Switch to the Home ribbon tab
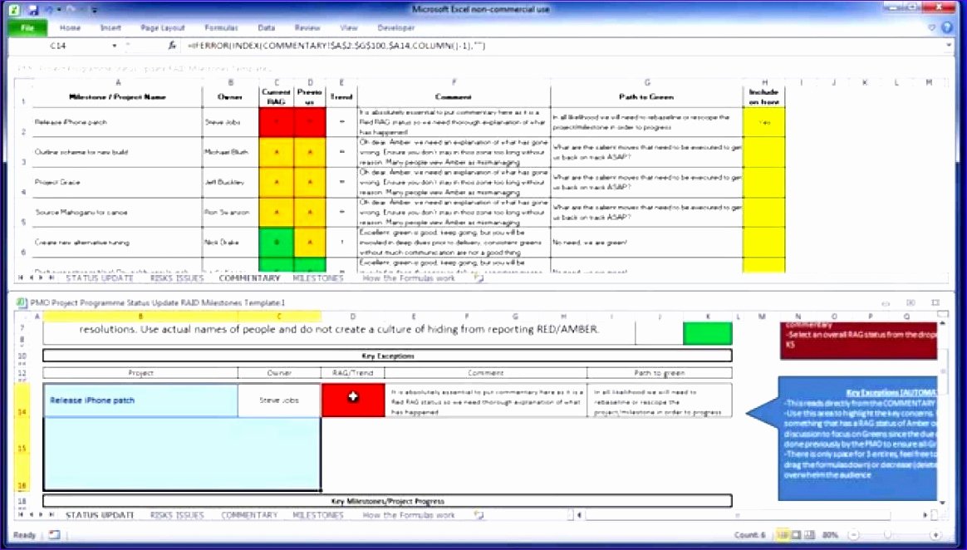This screenshot has width=967, height=550. click(x=70, y=27)
